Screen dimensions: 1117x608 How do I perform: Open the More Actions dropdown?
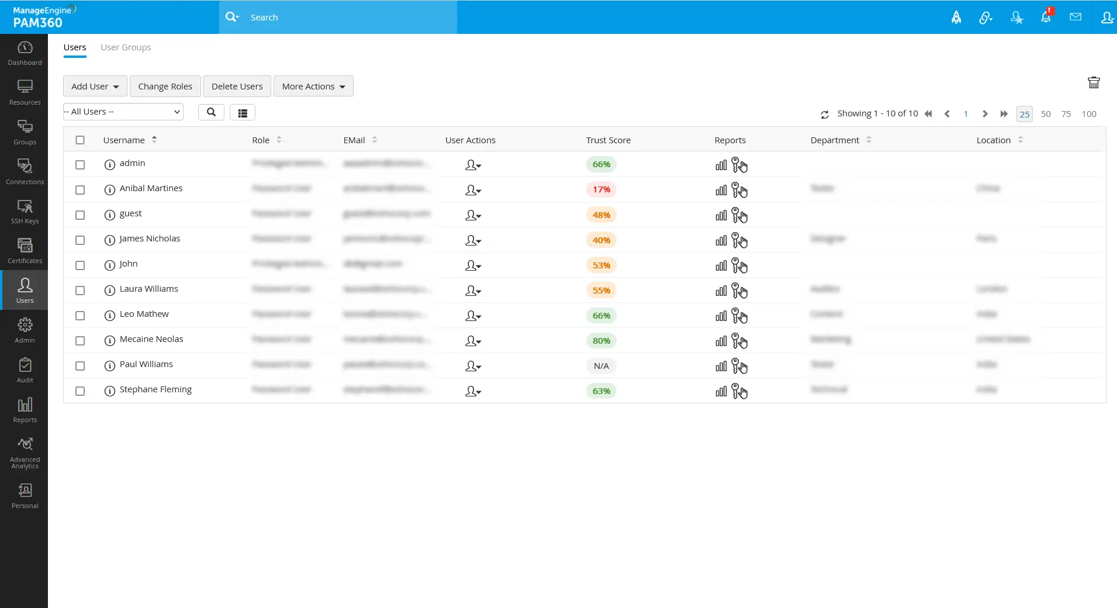point(313,86)
